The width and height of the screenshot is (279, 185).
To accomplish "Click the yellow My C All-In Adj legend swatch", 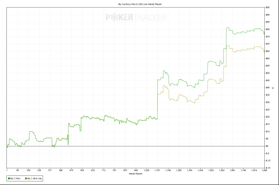I will point(26,178).
